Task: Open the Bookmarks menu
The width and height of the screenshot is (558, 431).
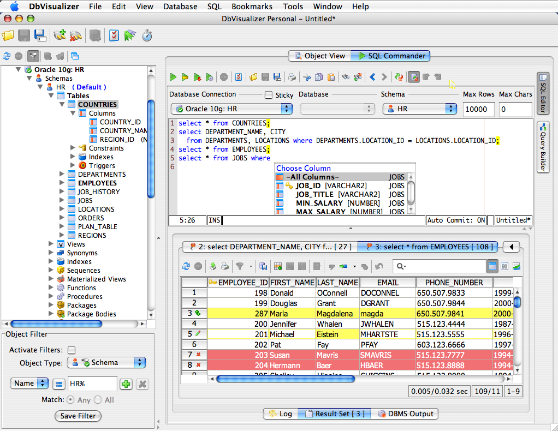Action: point(252,7)
